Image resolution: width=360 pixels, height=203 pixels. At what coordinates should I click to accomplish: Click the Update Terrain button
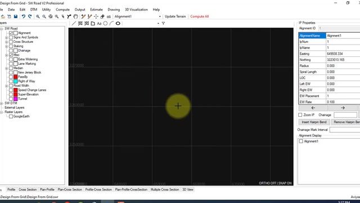(x=175, y=16)
